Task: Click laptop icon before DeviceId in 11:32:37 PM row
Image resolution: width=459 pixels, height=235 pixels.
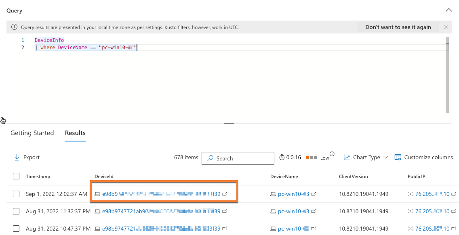Action: [97, 211]
